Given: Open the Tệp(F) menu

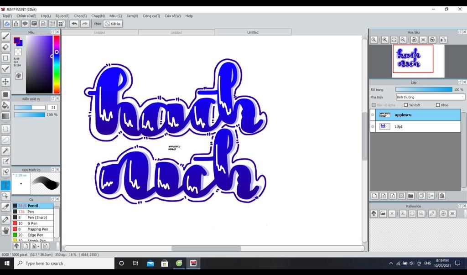Looking at the screenshot, I should [x=7, y=16].
